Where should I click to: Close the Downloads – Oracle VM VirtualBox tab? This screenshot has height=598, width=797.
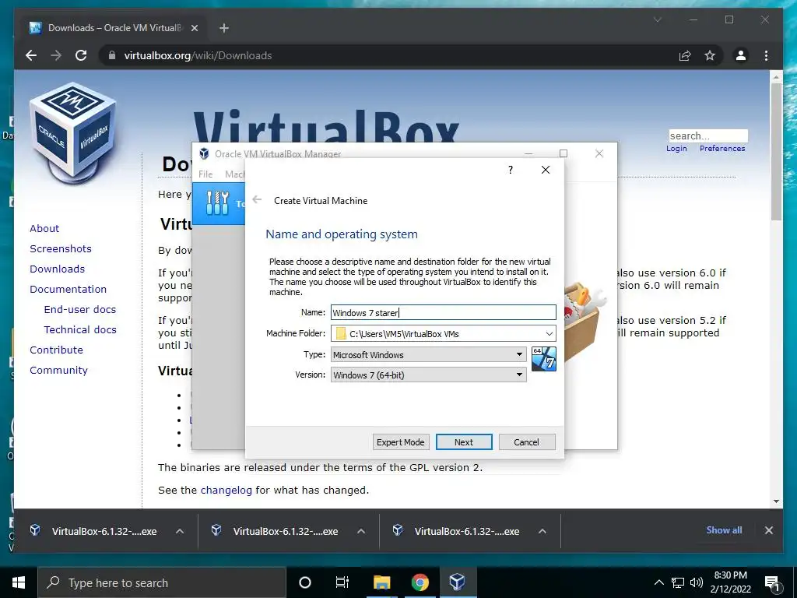click(194, 28)
